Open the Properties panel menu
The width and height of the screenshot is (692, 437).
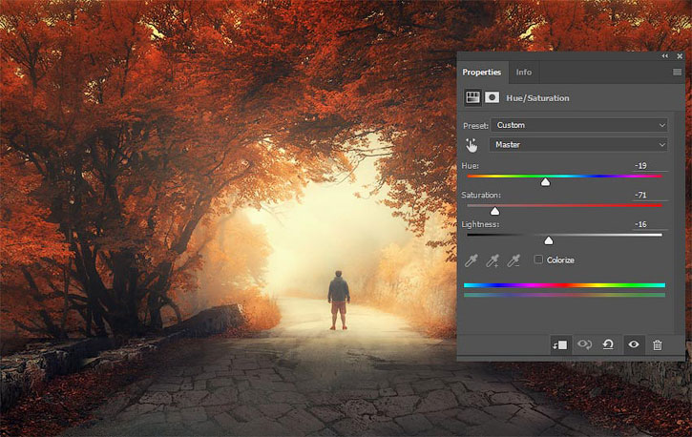(677, 72)
